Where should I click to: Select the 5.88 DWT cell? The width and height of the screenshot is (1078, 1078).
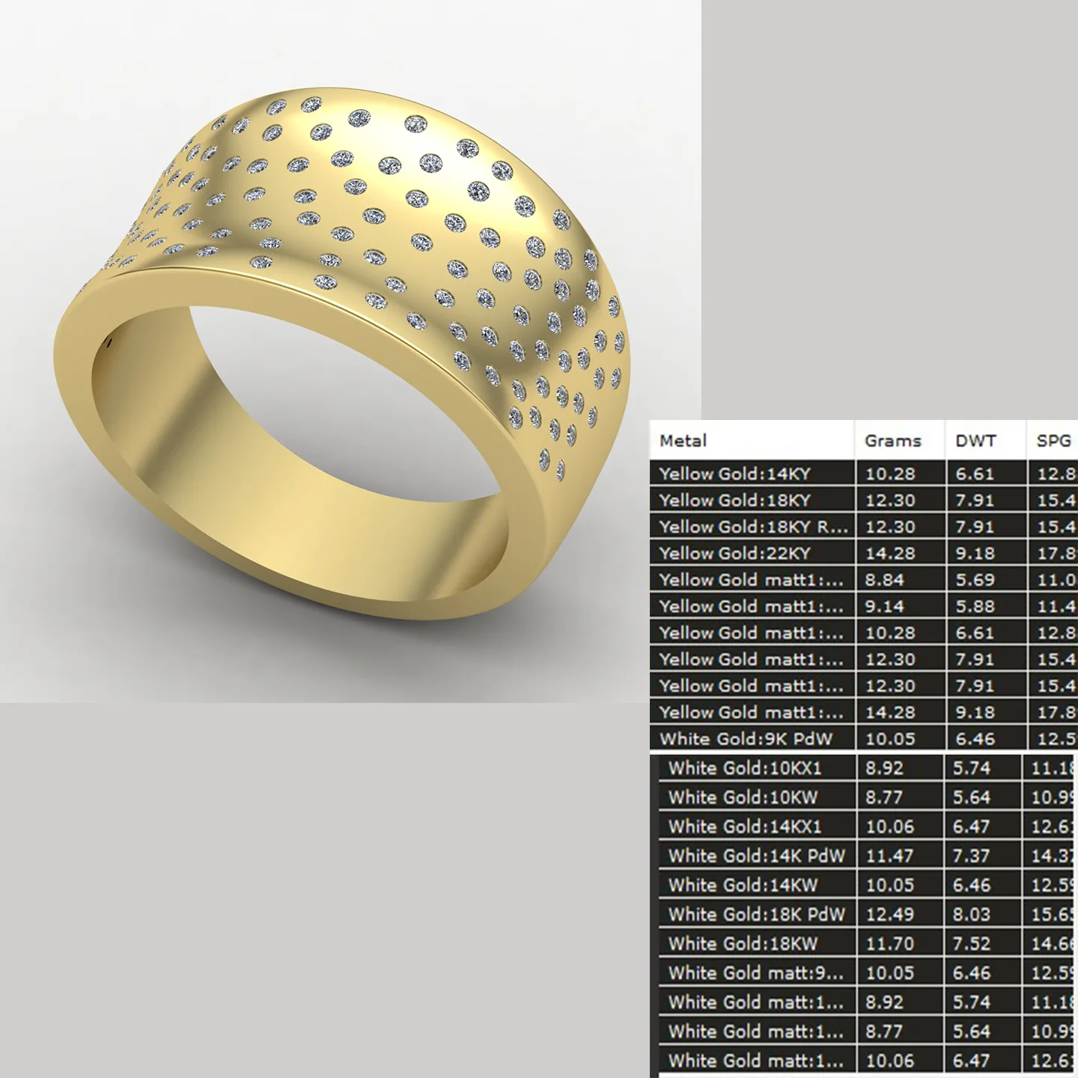click(975, 606)
